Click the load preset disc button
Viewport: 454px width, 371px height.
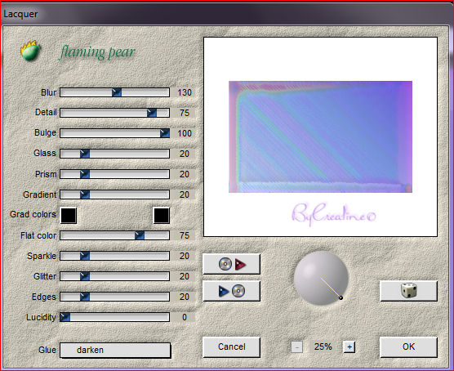pos(231,264)
